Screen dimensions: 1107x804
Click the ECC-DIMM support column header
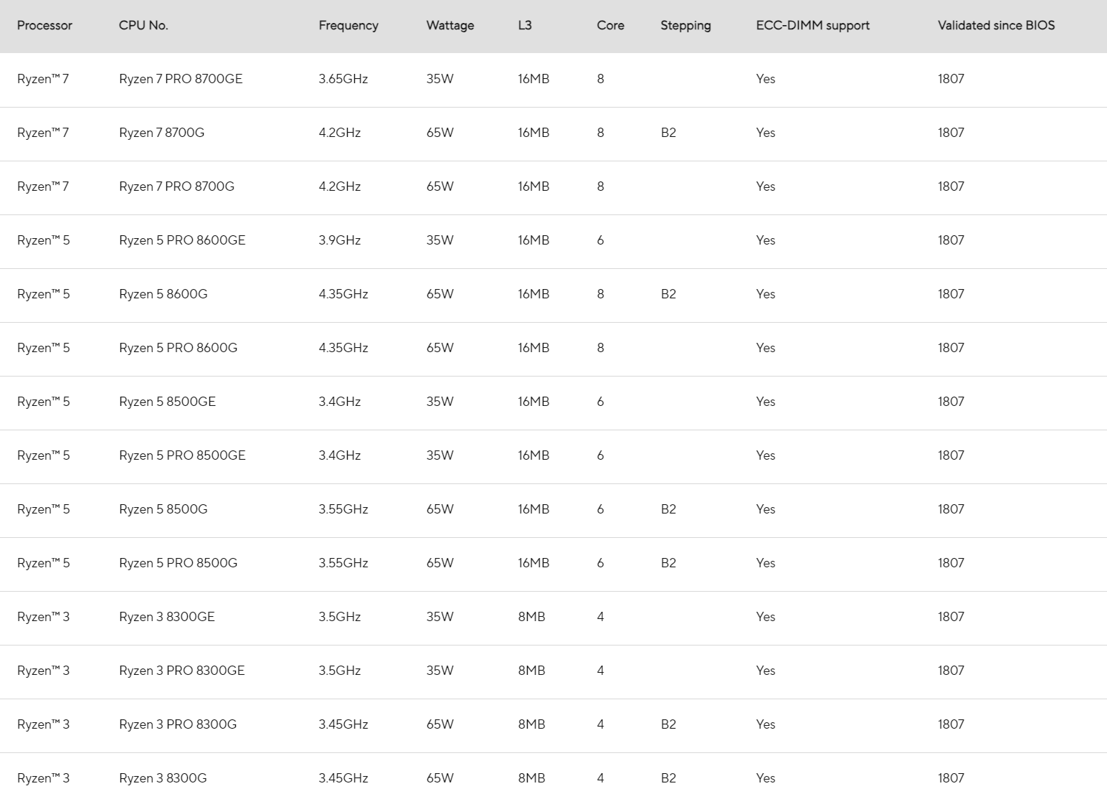pyautogui.click(x=812, y=26)
